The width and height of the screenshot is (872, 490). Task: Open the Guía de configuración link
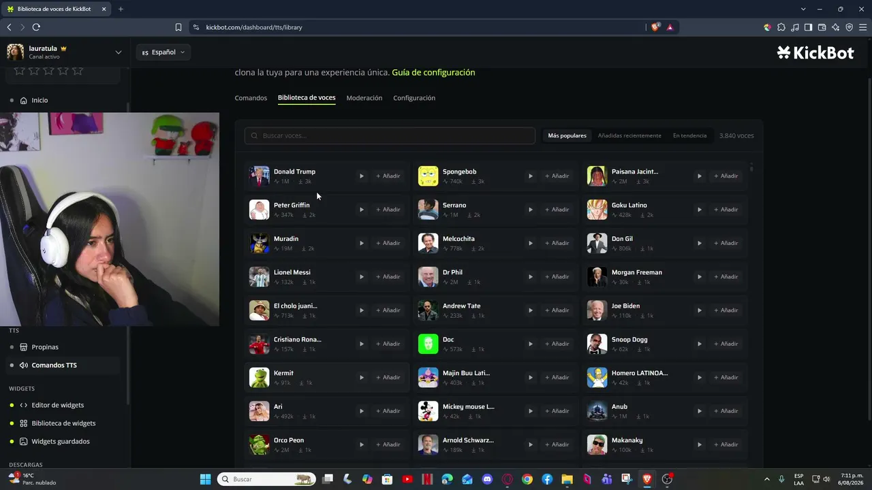coord(433,72)
